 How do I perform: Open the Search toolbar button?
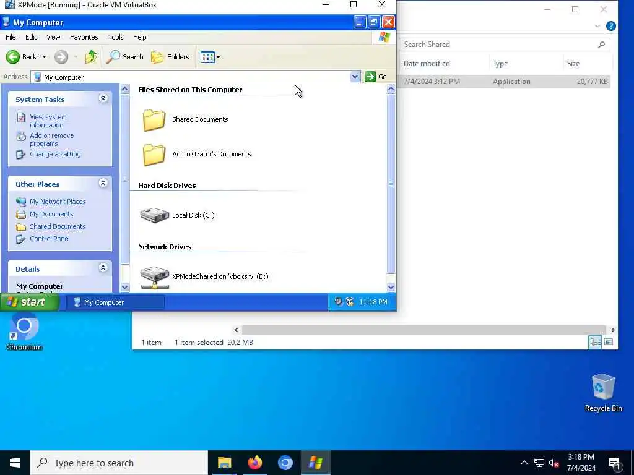(124, 57)
